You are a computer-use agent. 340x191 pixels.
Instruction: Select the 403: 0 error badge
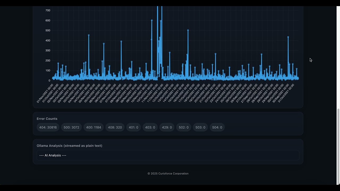150,127
